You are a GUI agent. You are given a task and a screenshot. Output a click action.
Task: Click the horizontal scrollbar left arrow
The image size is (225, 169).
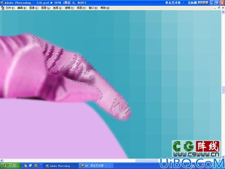pyautogui.click(x=2, y=160)
